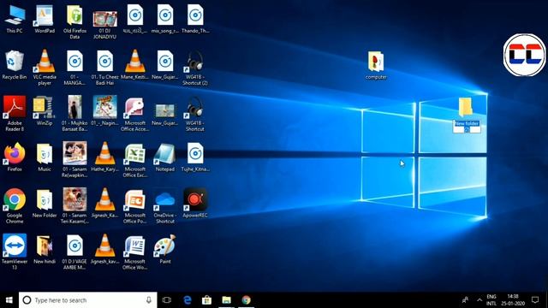Select the New folder (2) folder icon
This screenshot has height=308, width=548.
(x=466, y=107)
